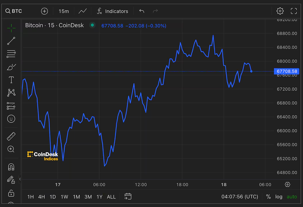This screenshot has width=303, height=207.
Task: Toggle percent scale mode
Action: (268, 197)
